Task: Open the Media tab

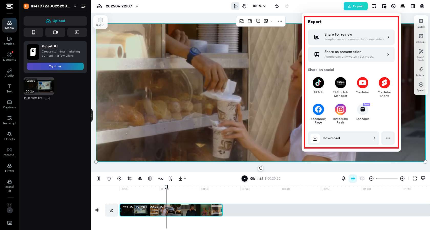Action: tap(9, 25)
